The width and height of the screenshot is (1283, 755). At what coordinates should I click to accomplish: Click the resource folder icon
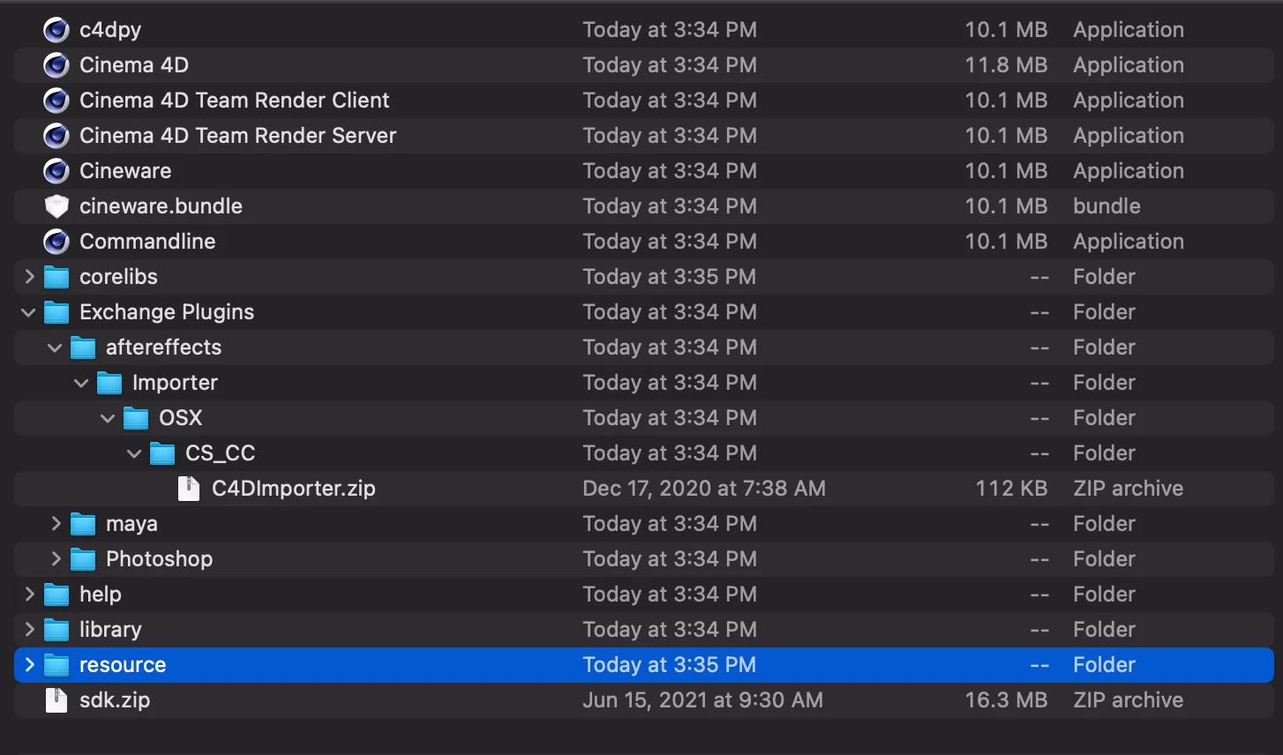coord(56,665)
